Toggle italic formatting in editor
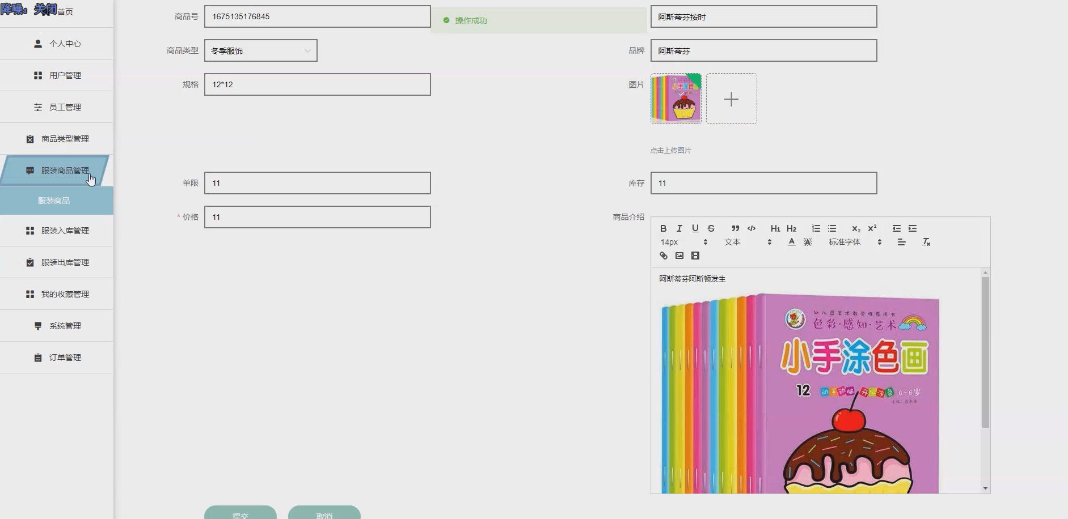 tap(679, 228)
